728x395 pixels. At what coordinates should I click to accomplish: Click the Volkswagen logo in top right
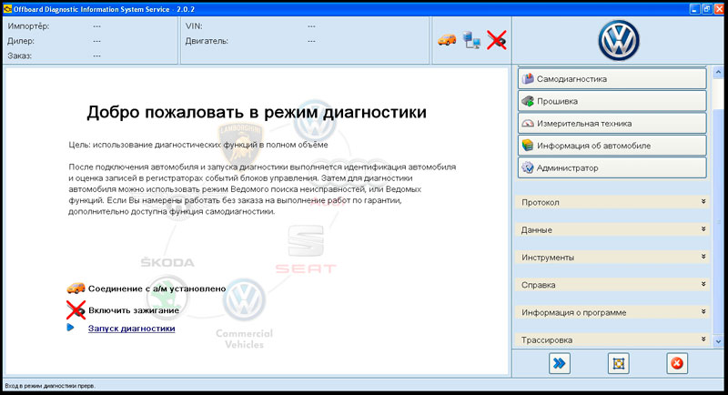tap(619, 39)
